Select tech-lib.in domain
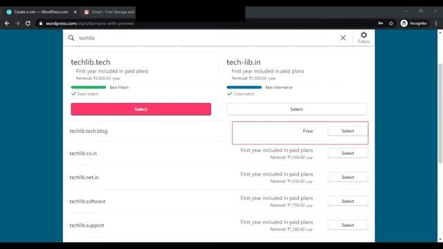Screen dimensions: 443x249 [x=296, y=109]
